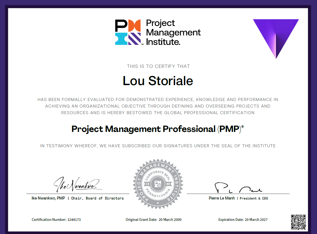Select the 'RESOURCES AND IS HEREBY BESTOWED' line
Viewport: 317px width, 234px height.
tap(158, 113)
